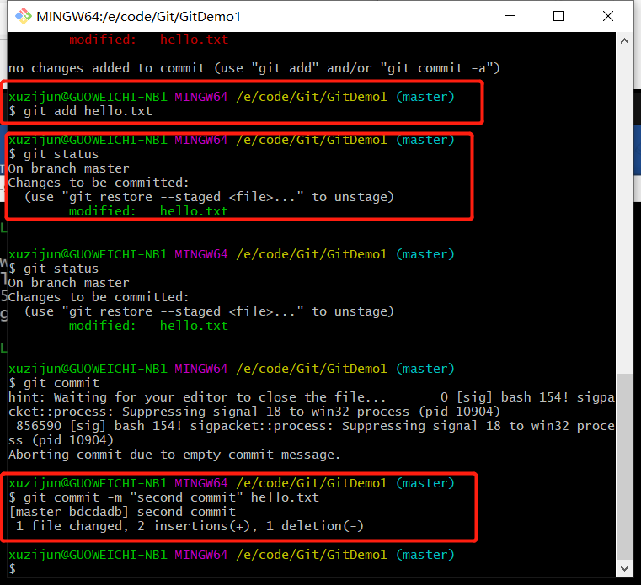This screenshot has height=585, width=641.
Task: Click the 'no changes added to commit' line
Action: click(254, 68)
